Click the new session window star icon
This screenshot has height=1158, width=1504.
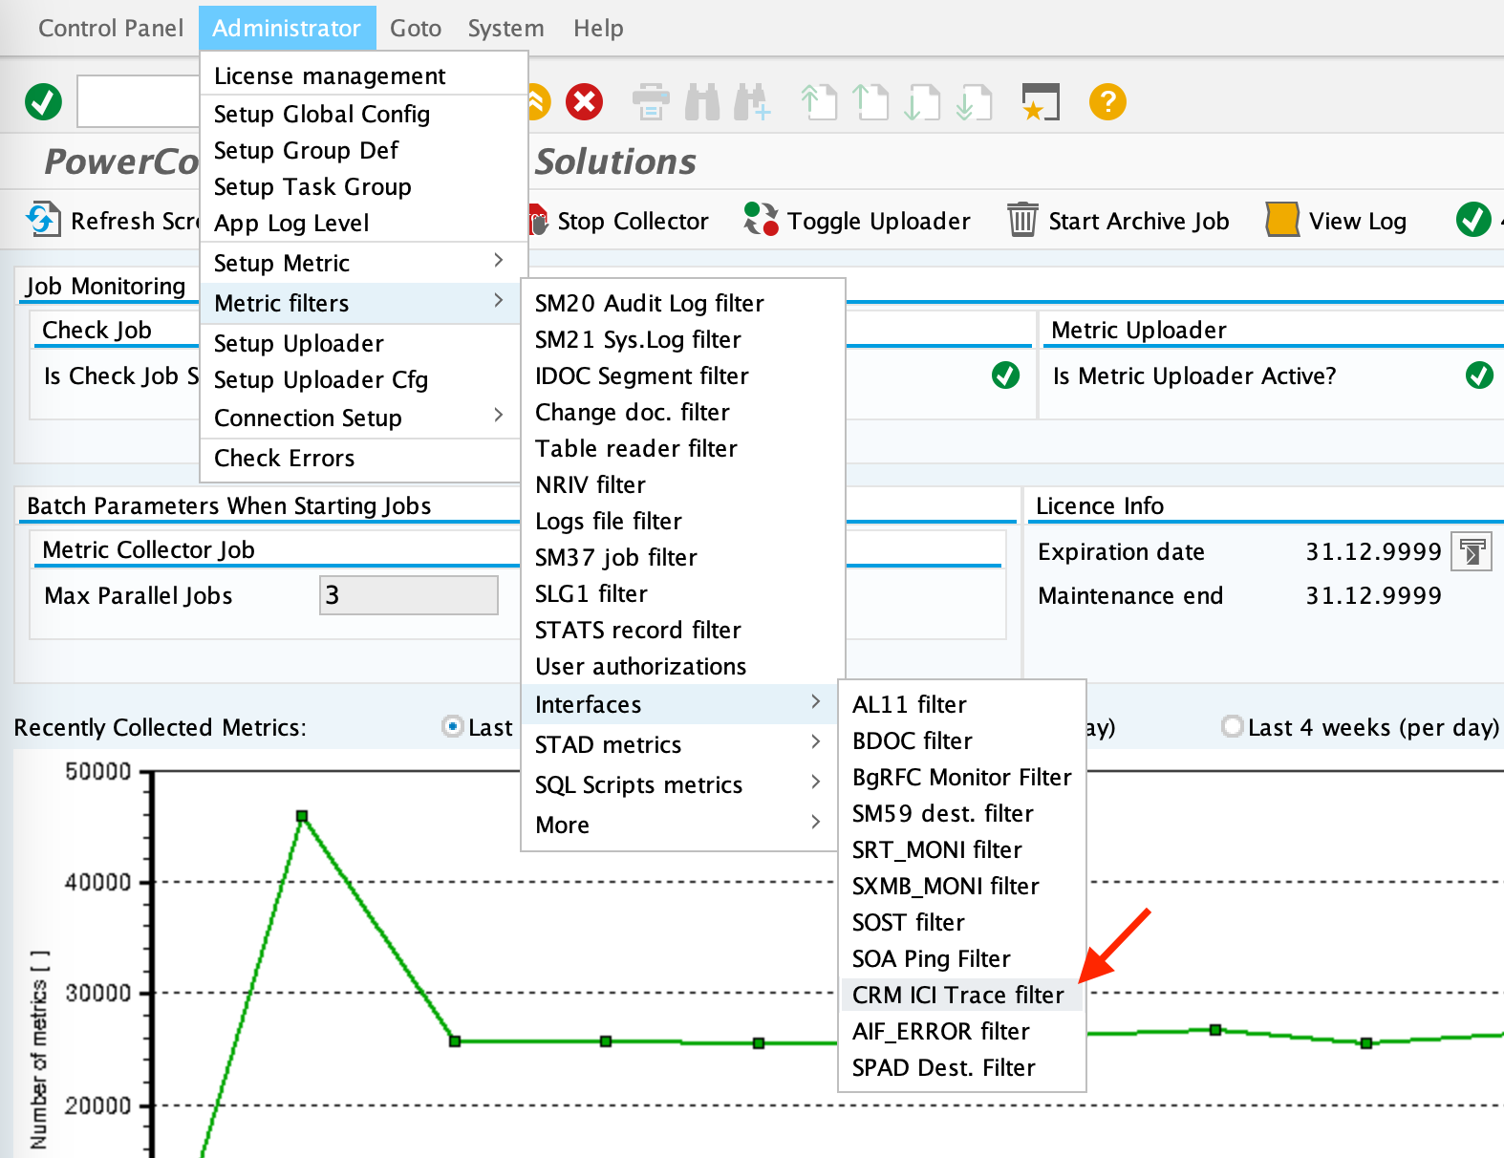pyautogui.click(x=1040, y=101)
